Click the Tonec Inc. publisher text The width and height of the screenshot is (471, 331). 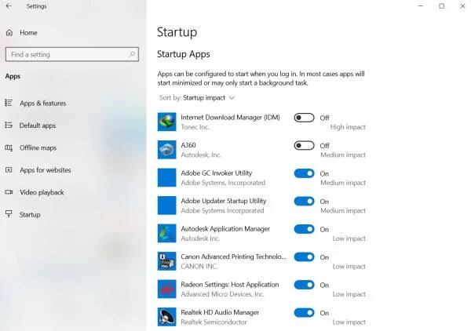coord(195,127)
